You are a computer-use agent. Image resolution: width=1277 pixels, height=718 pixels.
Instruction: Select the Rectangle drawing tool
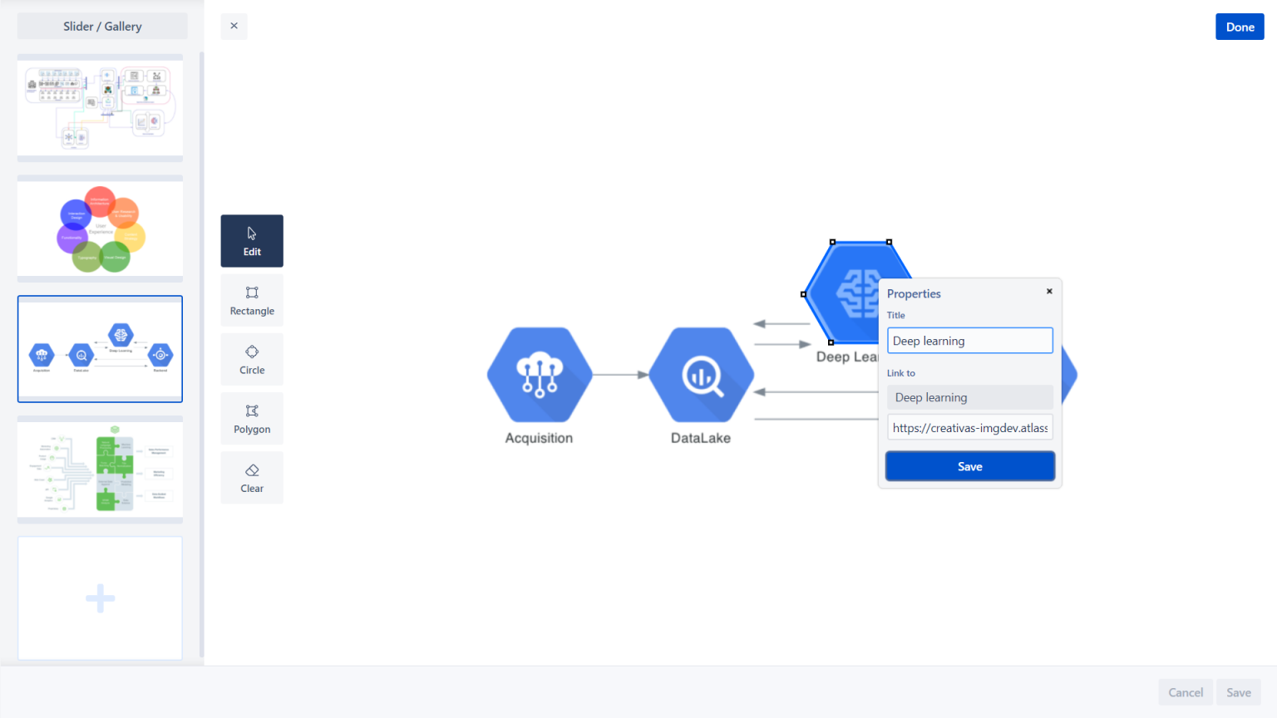(251, 300)
